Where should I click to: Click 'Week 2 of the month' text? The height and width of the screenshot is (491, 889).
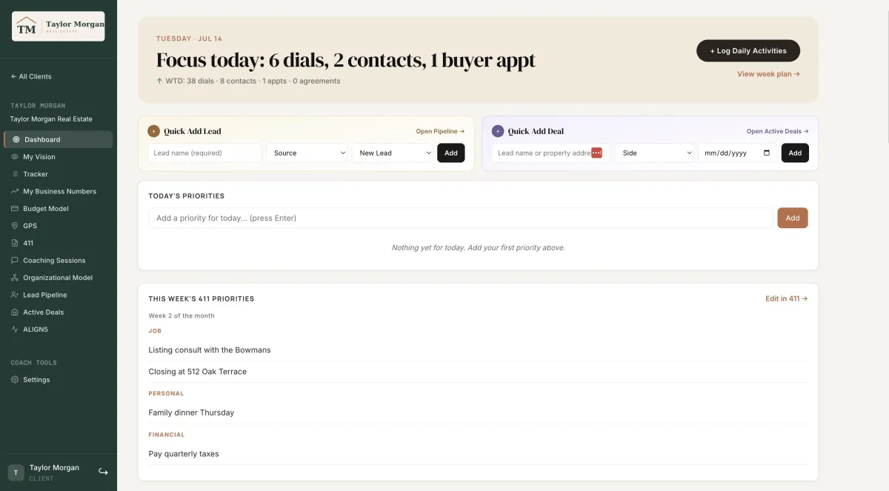[182, 315]
